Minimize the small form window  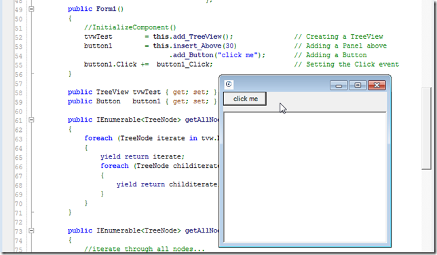(x=339, y=85)
